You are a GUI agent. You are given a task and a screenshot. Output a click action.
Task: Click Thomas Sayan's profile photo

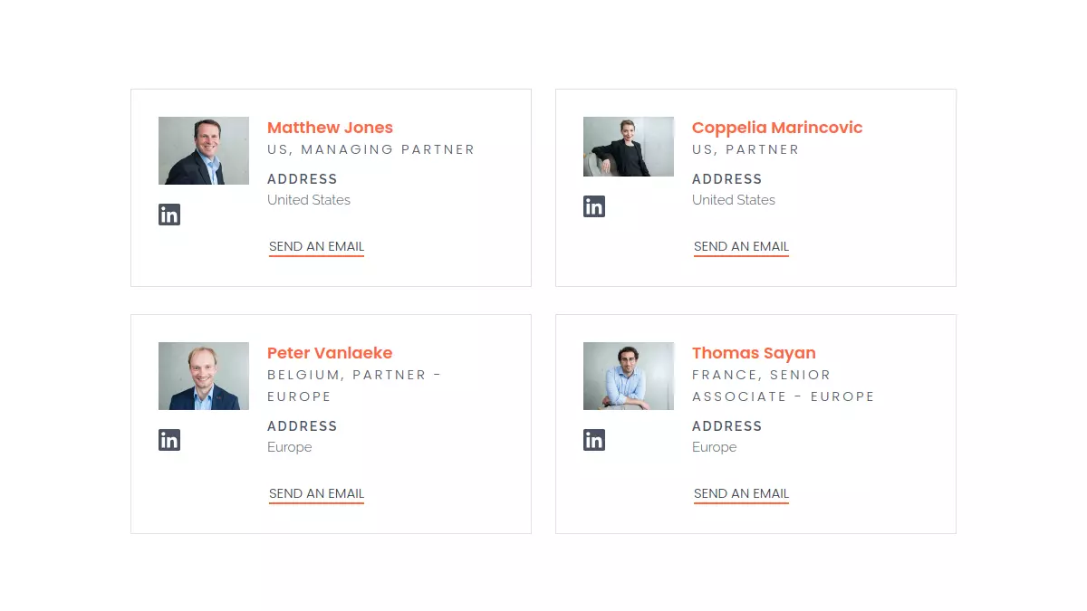tap(629, 376)
